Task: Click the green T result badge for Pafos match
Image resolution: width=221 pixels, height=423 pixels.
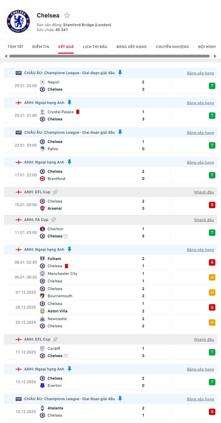Action: [x=212, y=145]
